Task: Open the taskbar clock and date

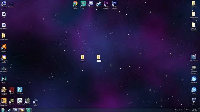Action: point(194,110)
